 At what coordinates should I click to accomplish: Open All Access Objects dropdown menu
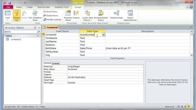pyautogui.click(x=35, y=28)
